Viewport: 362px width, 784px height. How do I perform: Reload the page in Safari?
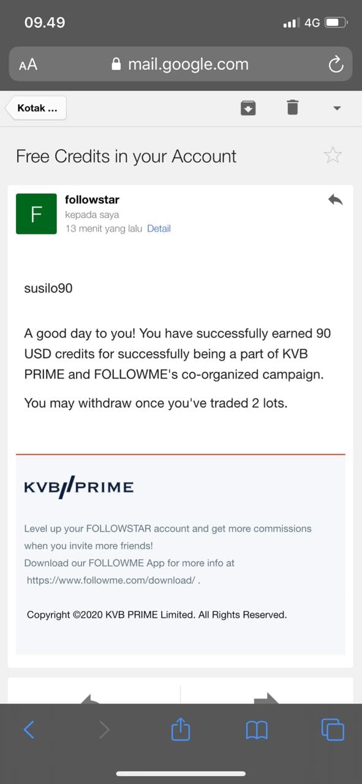pos(336,64)
